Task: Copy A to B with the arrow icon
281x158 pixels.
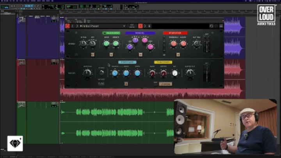Action: pyautogui.click(x=145, y=26)
